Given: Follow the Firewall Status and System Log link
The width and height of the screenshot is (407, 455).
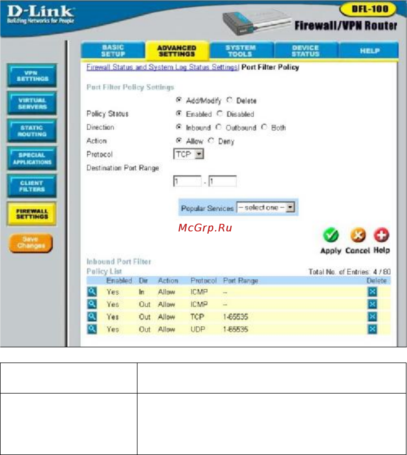Looking at the screenshot, I should pyautogui.click(x=162, y=67).
